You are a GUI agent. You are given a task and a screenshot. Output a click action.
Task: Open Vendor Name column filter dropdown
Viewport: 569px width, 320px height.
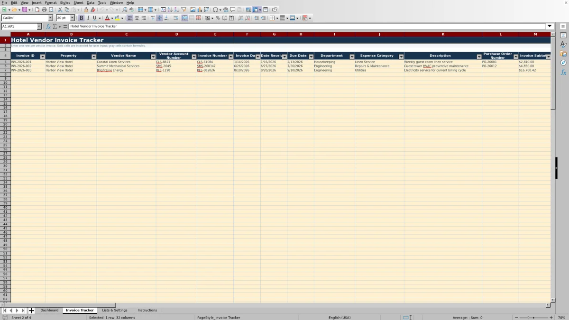(153, 56)
